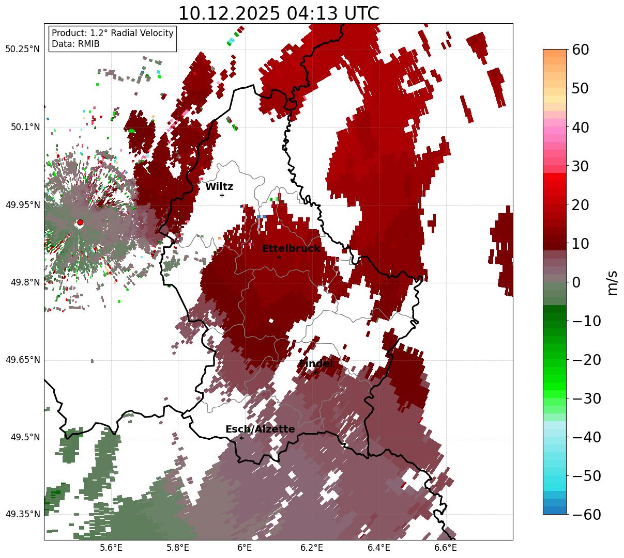Click the pink segment near 40 on colorbar
The height and width of the screenshot is (558, 624).
pyautogui.click(x=555, y=131)
